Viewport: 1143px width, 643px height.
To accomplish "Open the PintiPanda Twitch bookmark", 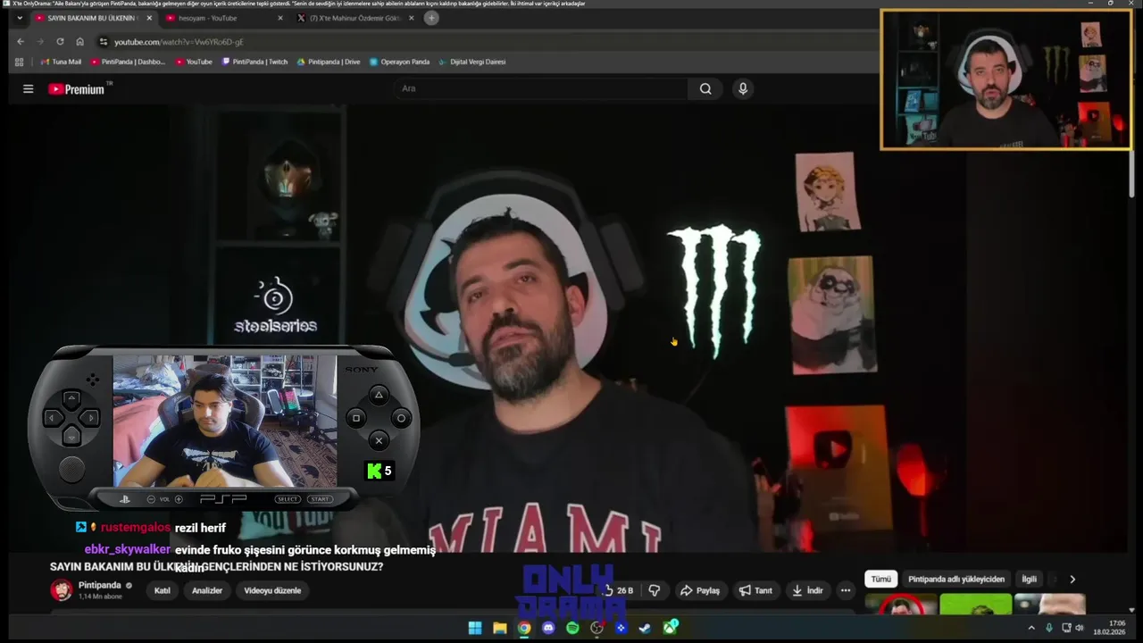I will 254,62.
